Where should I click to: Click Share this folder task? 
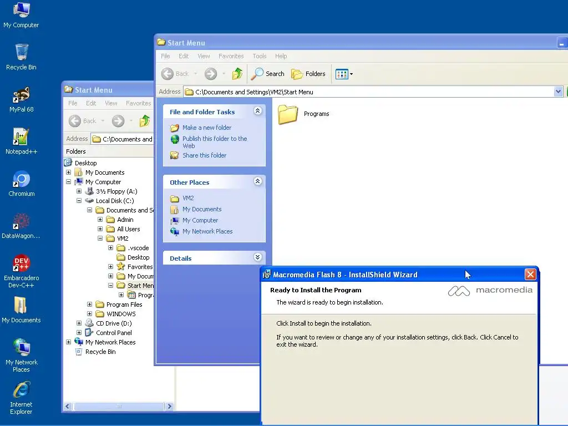204,155
